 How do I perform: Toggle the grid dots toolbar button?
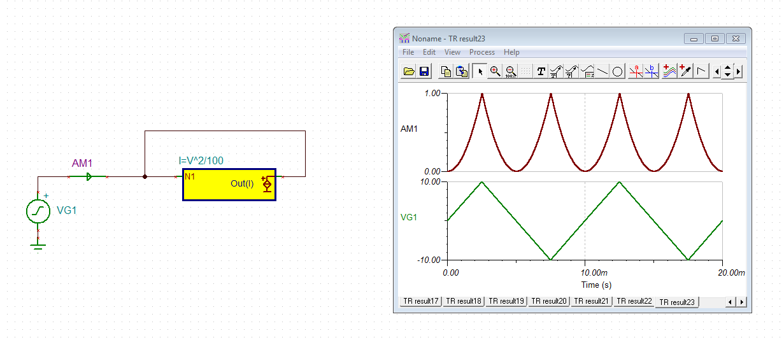[525, 71]
